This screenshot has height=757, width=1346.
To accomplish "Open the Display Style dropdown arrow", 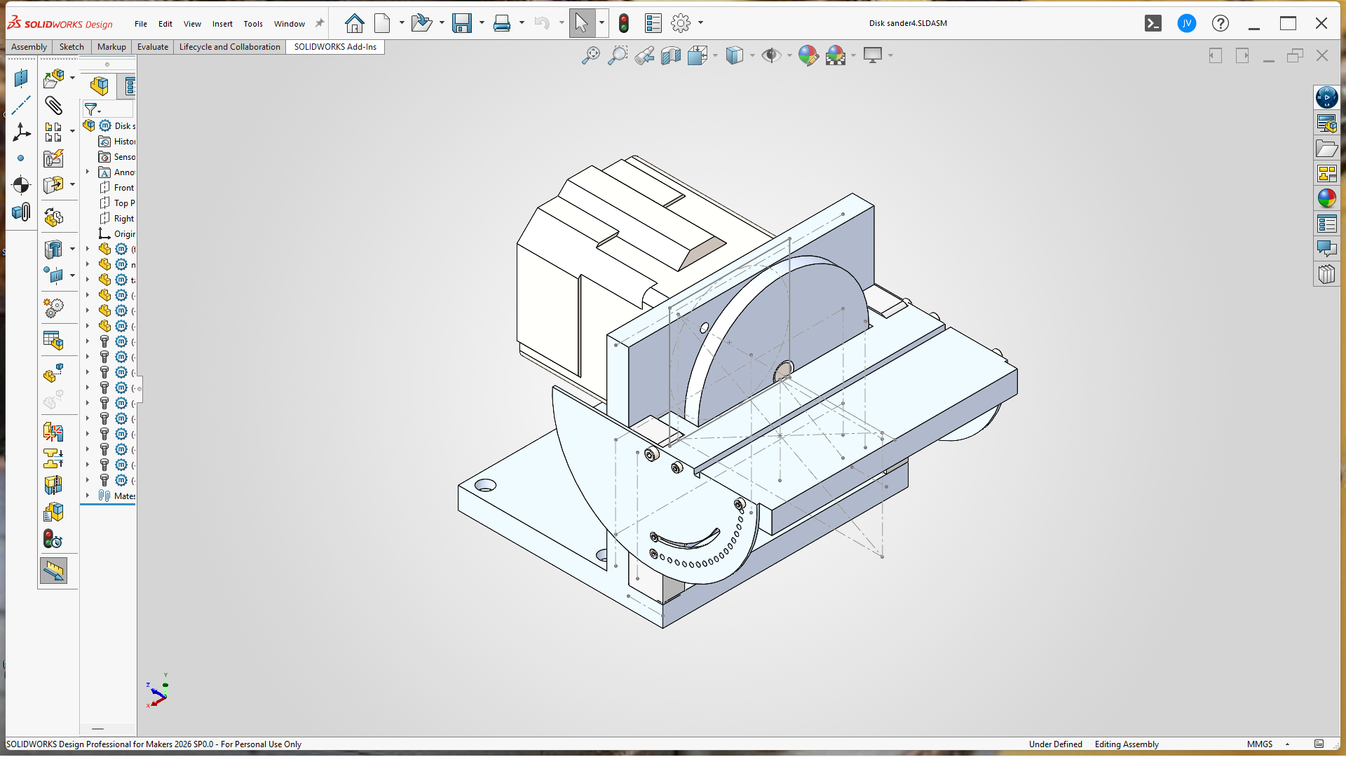I will (752, 55).
